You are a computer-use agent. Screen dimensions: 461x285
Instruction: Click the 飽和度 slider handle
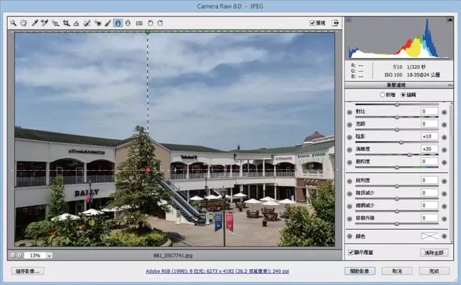pyautogui.click(x=397, y=167)
